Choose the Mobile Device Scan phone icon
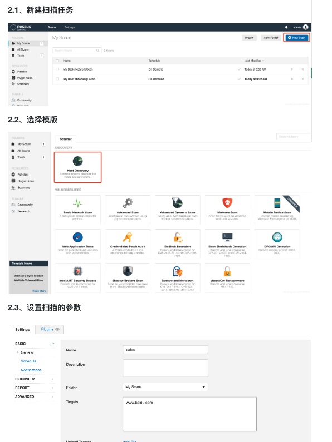Viewport: 332px width, 442px height. coord(277,203)
